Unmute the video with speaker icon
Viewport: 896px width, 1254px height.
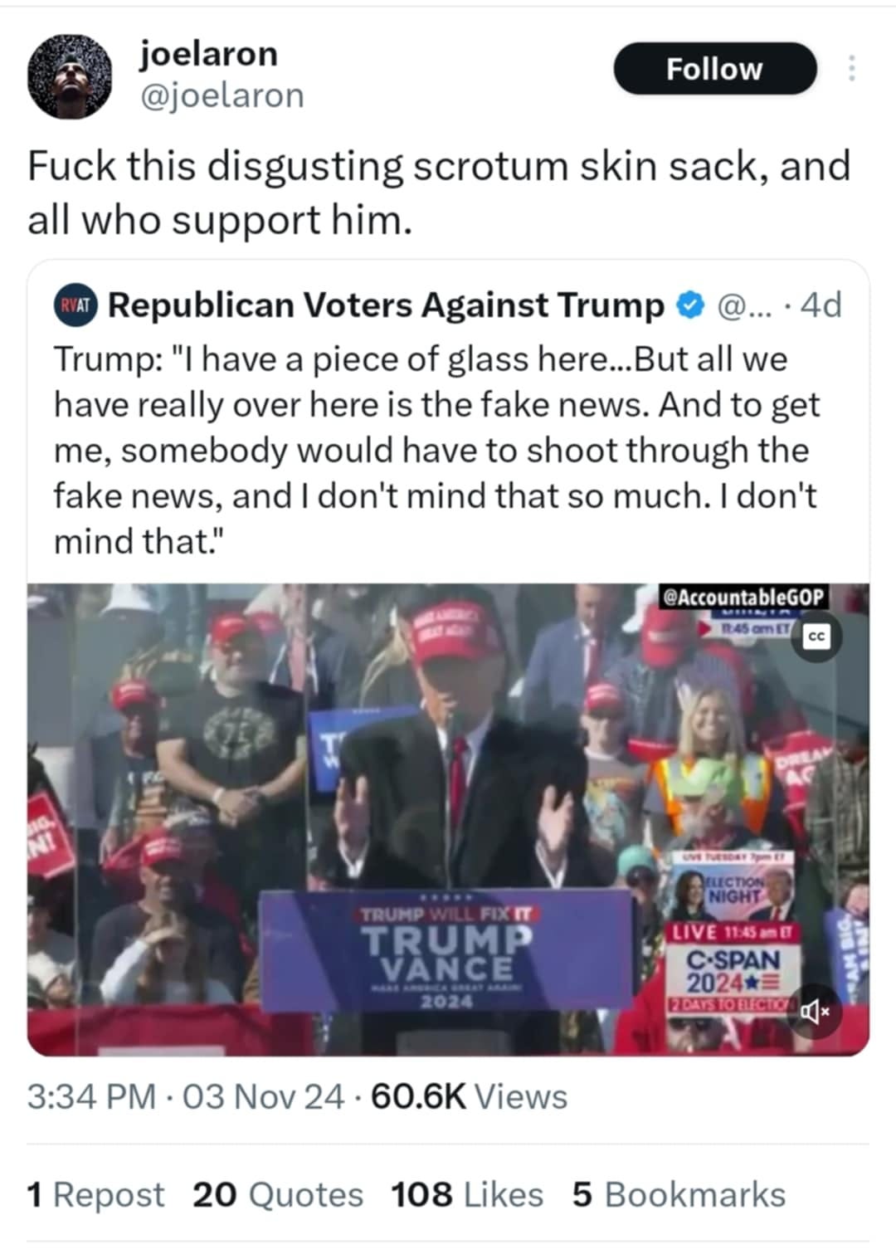click(x=816, y=1011)
